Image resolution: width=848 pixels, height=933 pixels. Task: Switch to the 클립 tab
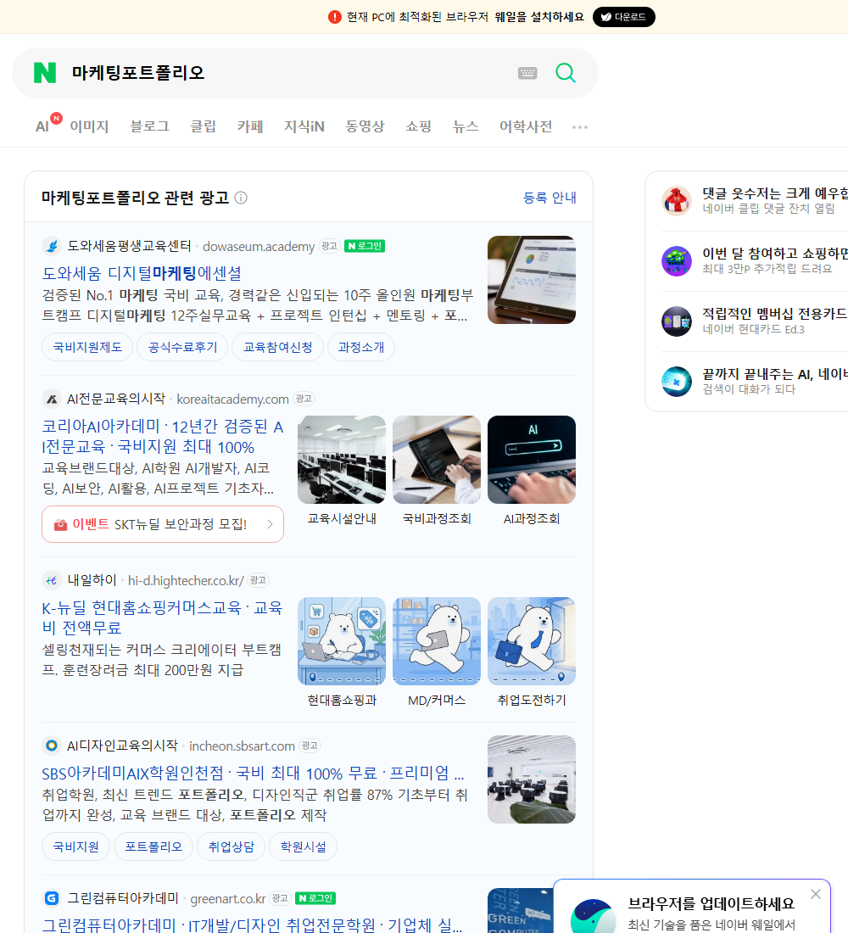pyautogui.click(x=203, y=126)
